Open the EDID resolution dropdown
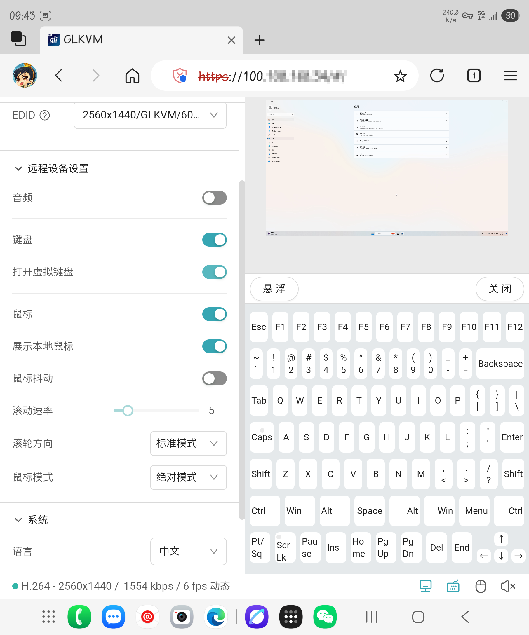This screenshot has width=529, height=635. [x=150, y=115]
